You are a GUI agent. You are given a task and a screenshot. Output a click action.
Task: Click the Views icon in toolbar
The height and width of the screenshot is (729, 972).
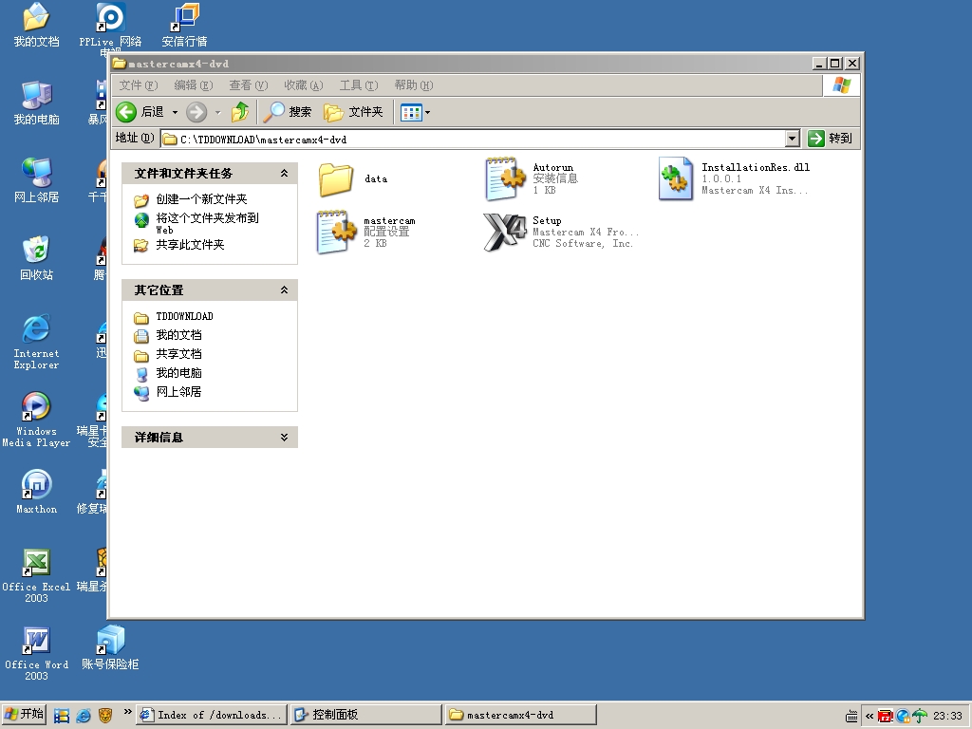coord(411,112)
